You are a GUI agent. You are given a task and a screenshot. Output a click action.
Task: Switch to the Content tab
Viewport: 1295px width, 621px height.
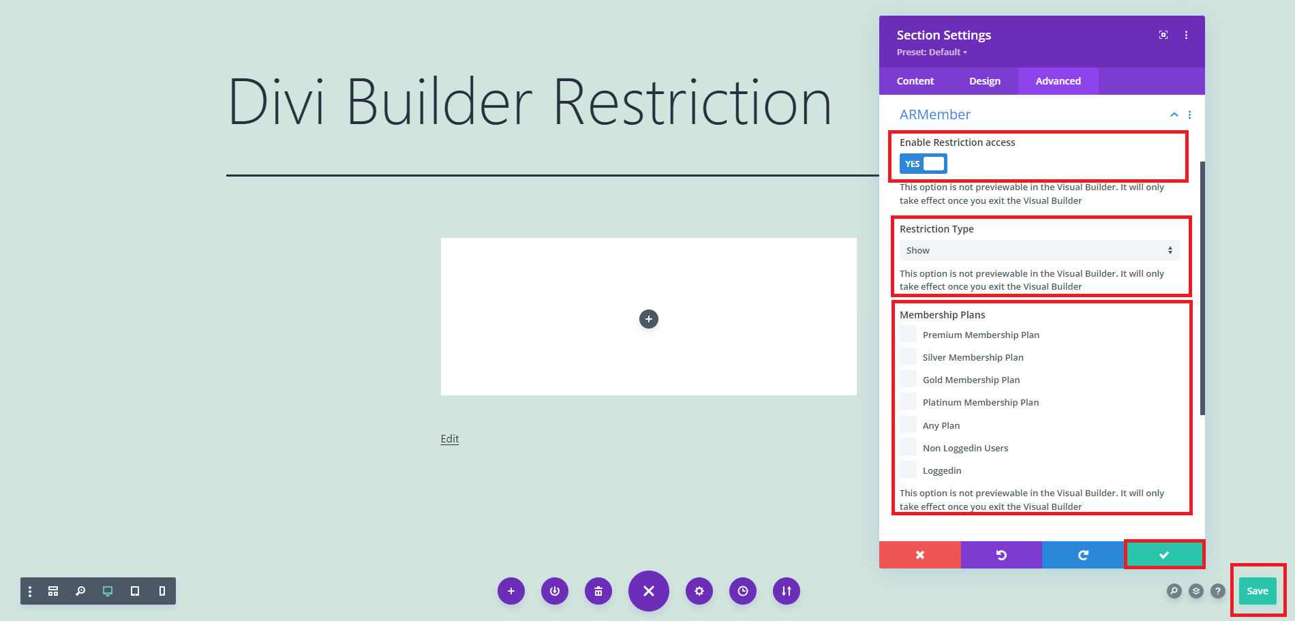[915, 81]
